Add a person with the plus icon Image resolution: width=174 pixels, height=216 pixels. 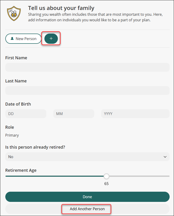pyautogui.click(x=51, y=39)
